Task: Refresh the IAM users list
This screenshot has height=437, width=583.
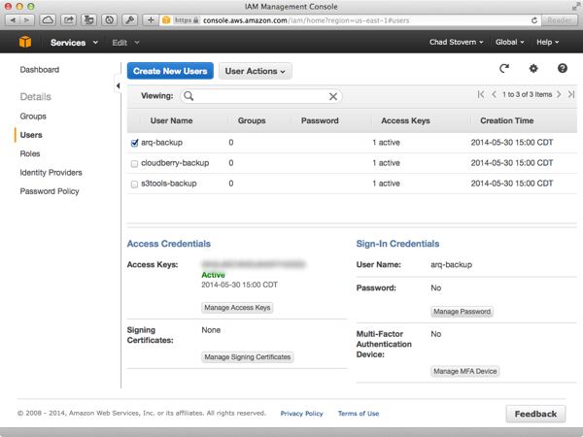Action: (503, 68)
